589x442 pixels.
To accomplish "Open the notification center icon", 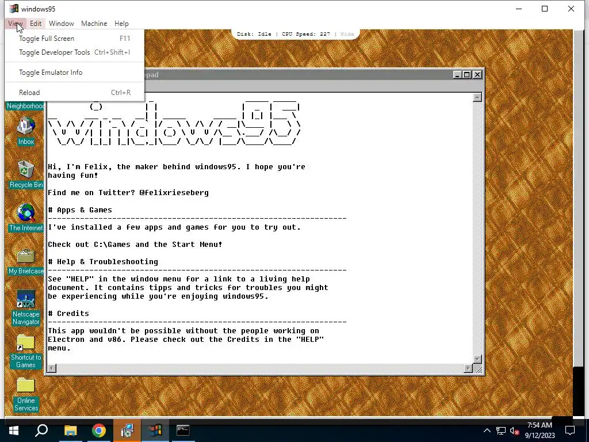I will [570, 430].
